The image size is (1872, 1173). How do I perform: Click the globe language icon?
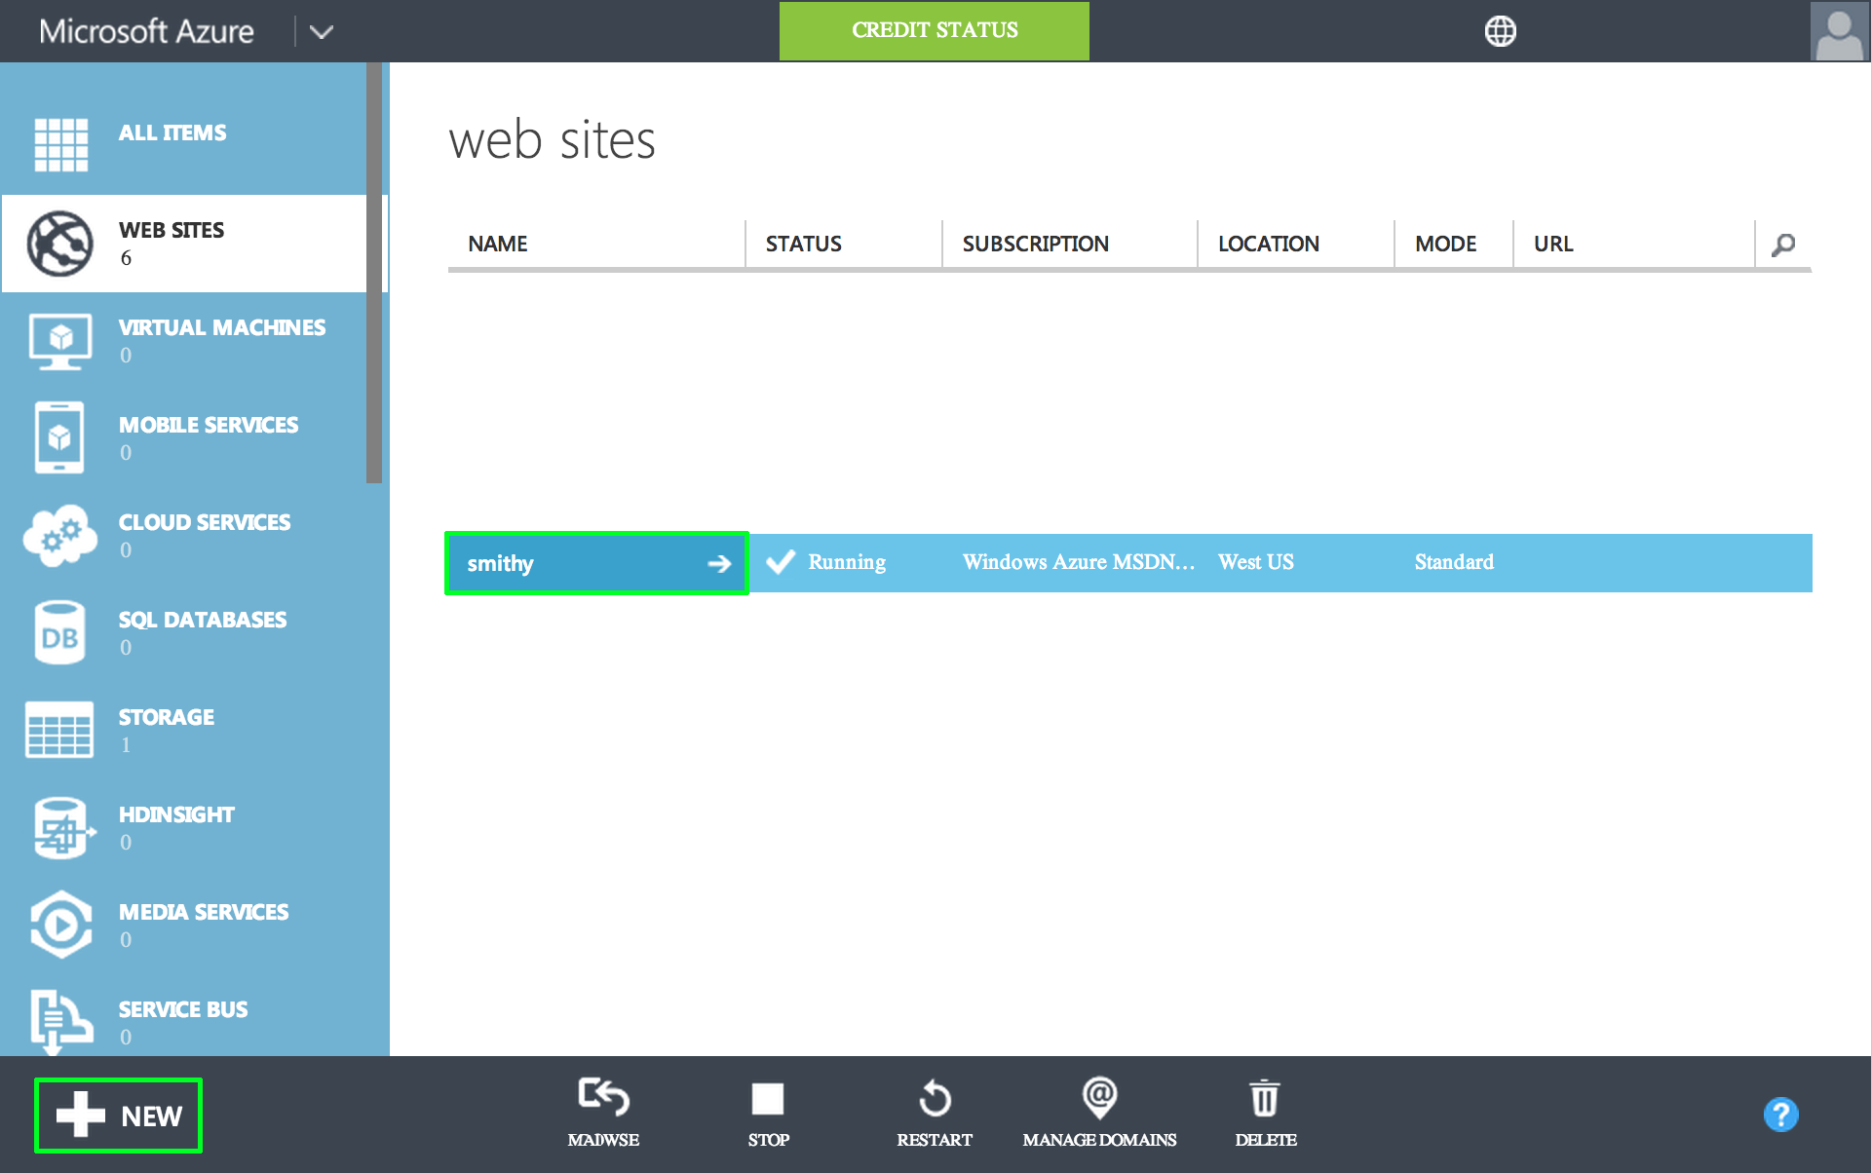pyautogui.click(x=1500, y=31)
